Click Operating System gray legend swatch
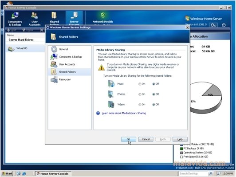Screen dimensions: 236x177 [x=181, y=153]
